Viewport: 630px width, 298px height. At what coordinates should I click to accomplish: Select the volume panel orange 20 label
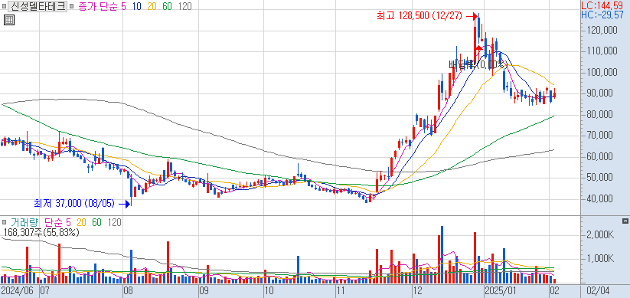(82, 222)
